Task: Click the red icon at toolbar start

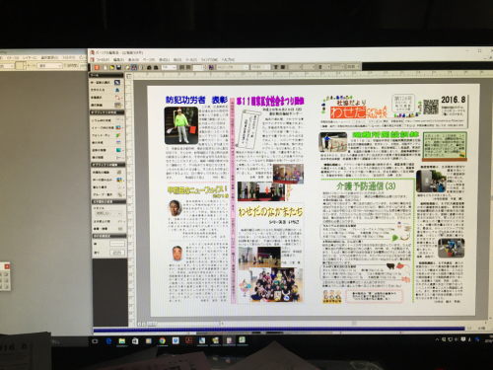Action: click(x=97, y=67)
